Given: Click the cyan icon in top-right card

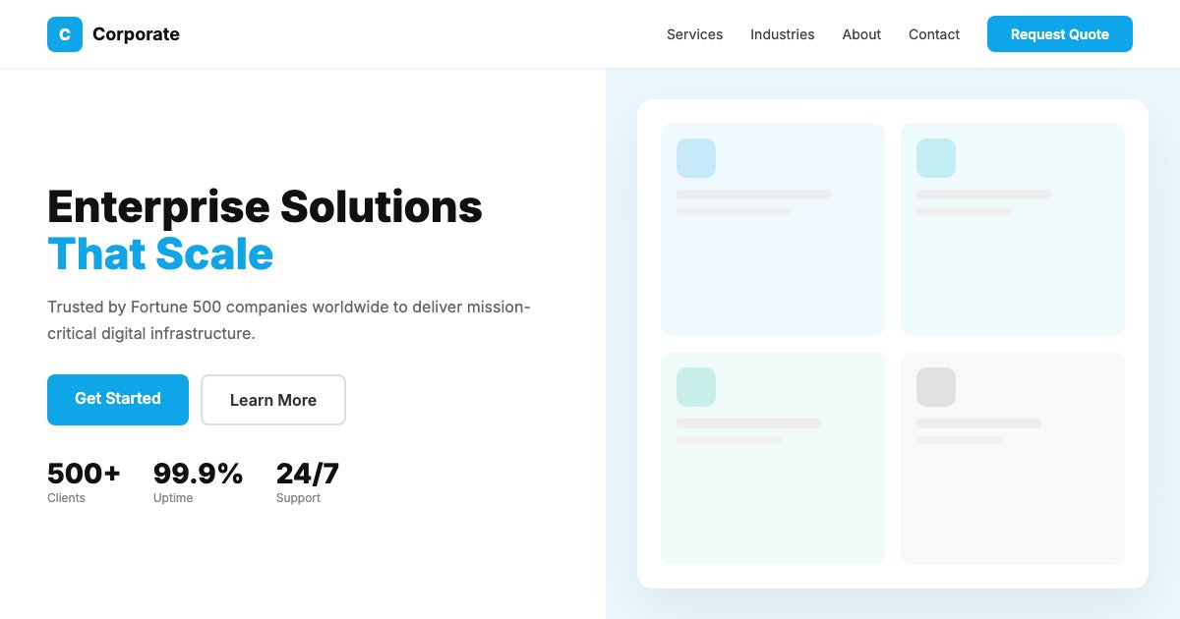Looking at the screenshot, I should 935,158.
